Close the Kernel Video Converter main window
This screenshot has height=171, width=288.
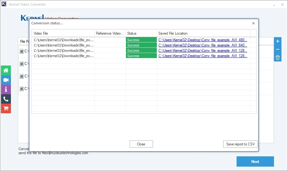click(x=282, y=5)
